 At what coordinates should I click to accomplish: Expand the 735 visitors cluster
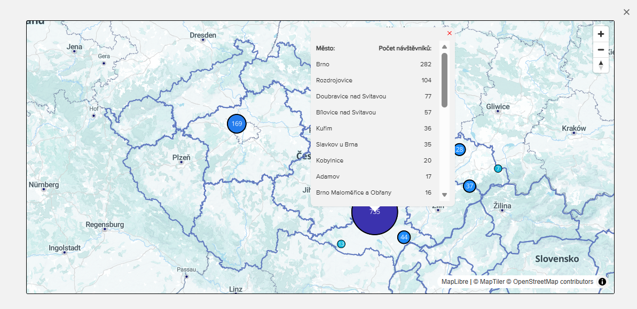(375, 219)
